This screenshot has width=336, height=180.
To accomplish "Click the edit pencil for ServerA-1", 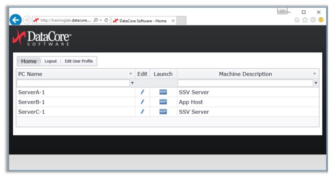I will click(142, 92).
